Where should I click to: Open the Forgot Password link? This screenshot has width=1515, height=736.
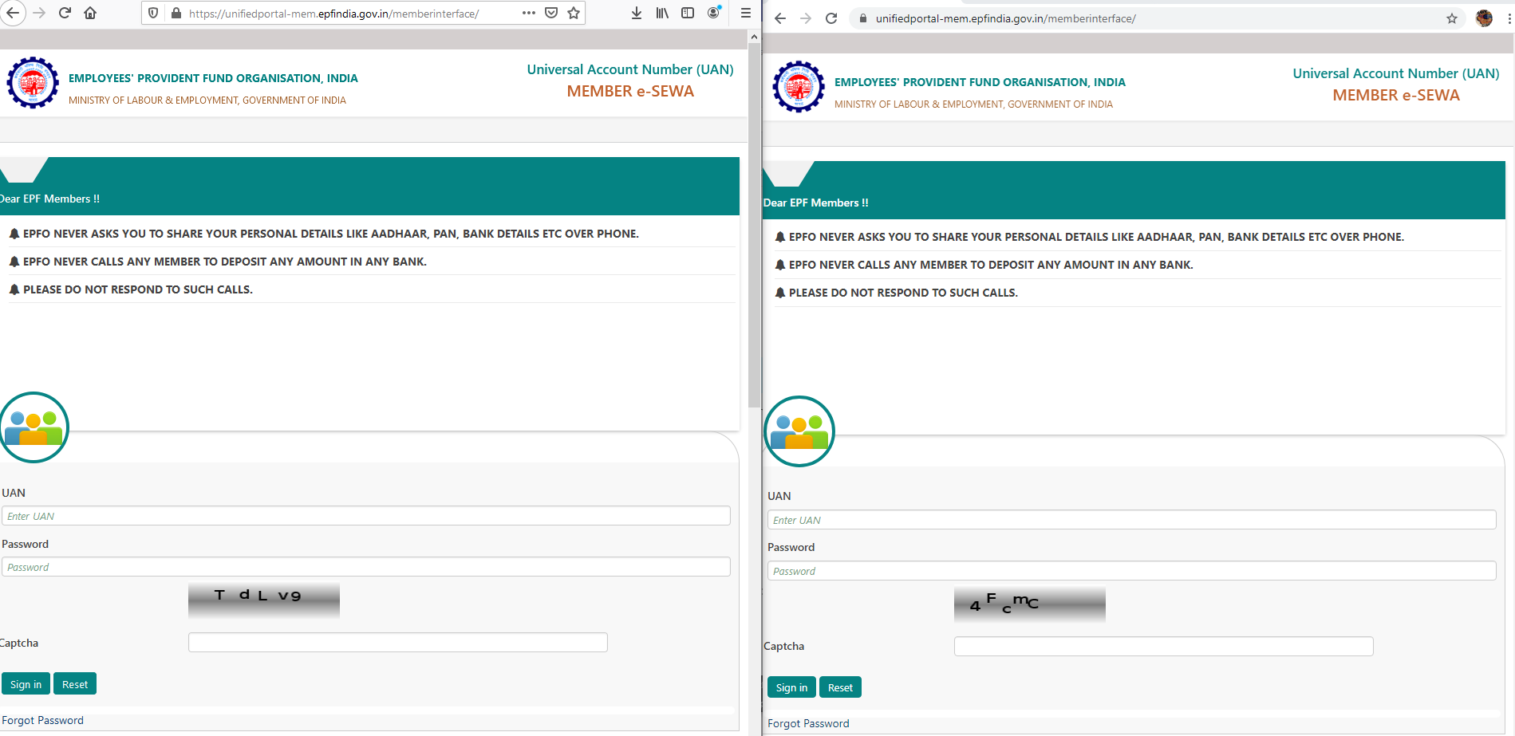click(x=44, y=719)
